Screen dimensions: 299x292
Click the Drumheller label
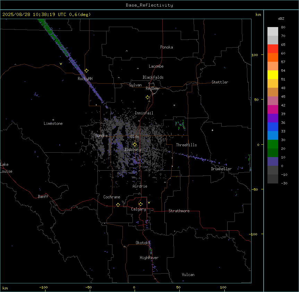[x=221, y=169]
